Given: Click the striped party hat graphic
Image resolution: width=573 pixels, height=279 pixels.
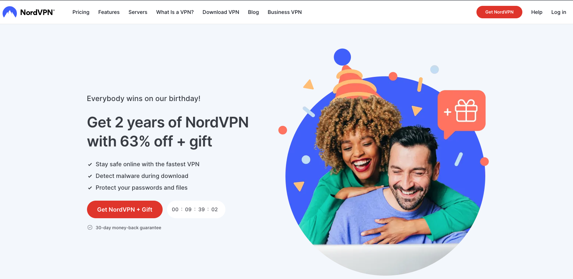Looking at the screenshot, I should (354, 81).
